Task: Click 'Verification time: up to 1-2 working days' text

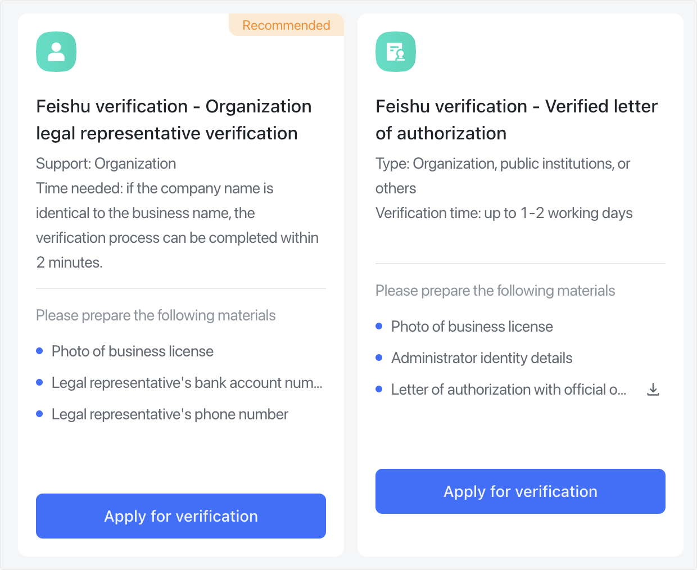Action: click(504, 213)
